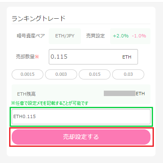Viewport: 163px width, 163px height.
Task: Click the 売却数量 label text
Action: (x=25, y=57)
